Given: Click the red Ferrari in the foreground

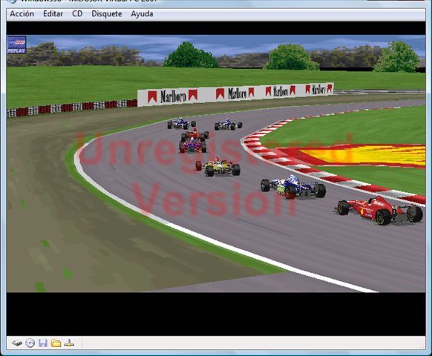Looking at the screenshot, I should [x=379, y=211].
